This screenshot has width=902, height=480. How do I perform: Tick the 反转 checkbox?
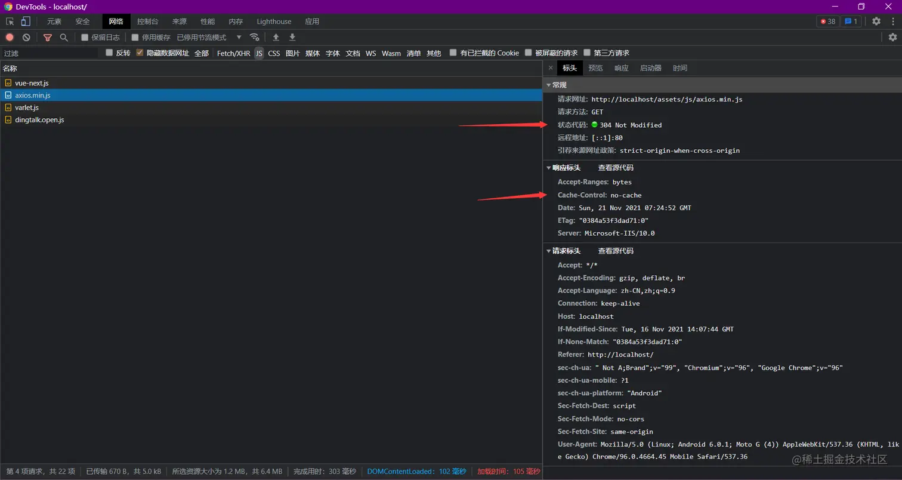[109, 53]
